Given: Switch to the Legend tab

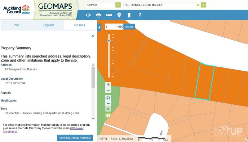Looking at the screenshot, I should click(48, 25).
